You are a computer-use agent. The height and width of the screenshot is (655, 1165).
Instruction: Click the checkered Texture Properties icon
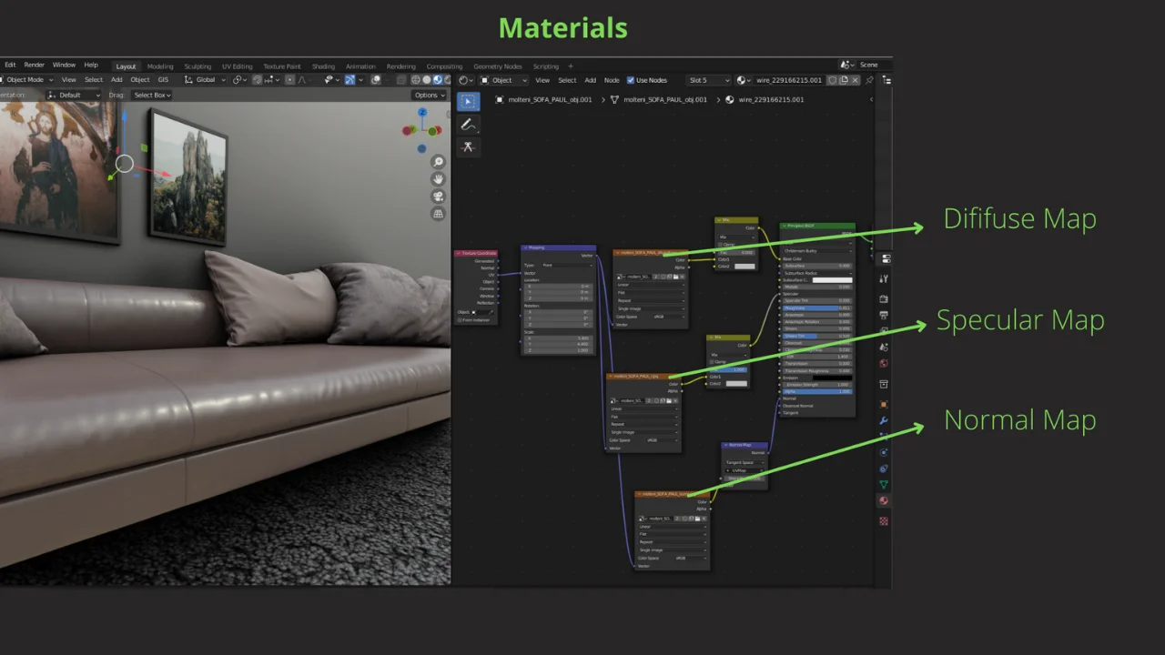(884, 520)
